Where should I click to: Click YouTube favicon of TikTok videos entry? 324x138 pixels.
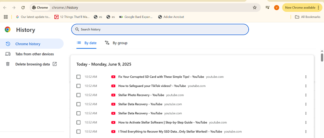click(x=113, y=86)
